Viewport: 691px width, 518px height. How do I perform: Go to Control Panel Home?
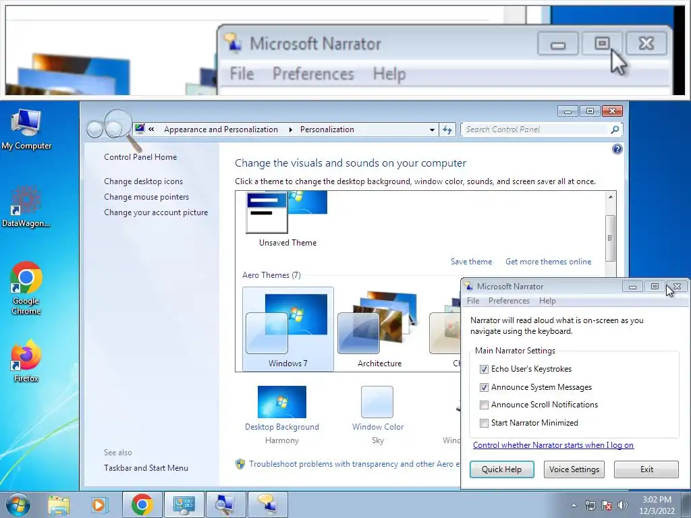click(x=140, y=156)
